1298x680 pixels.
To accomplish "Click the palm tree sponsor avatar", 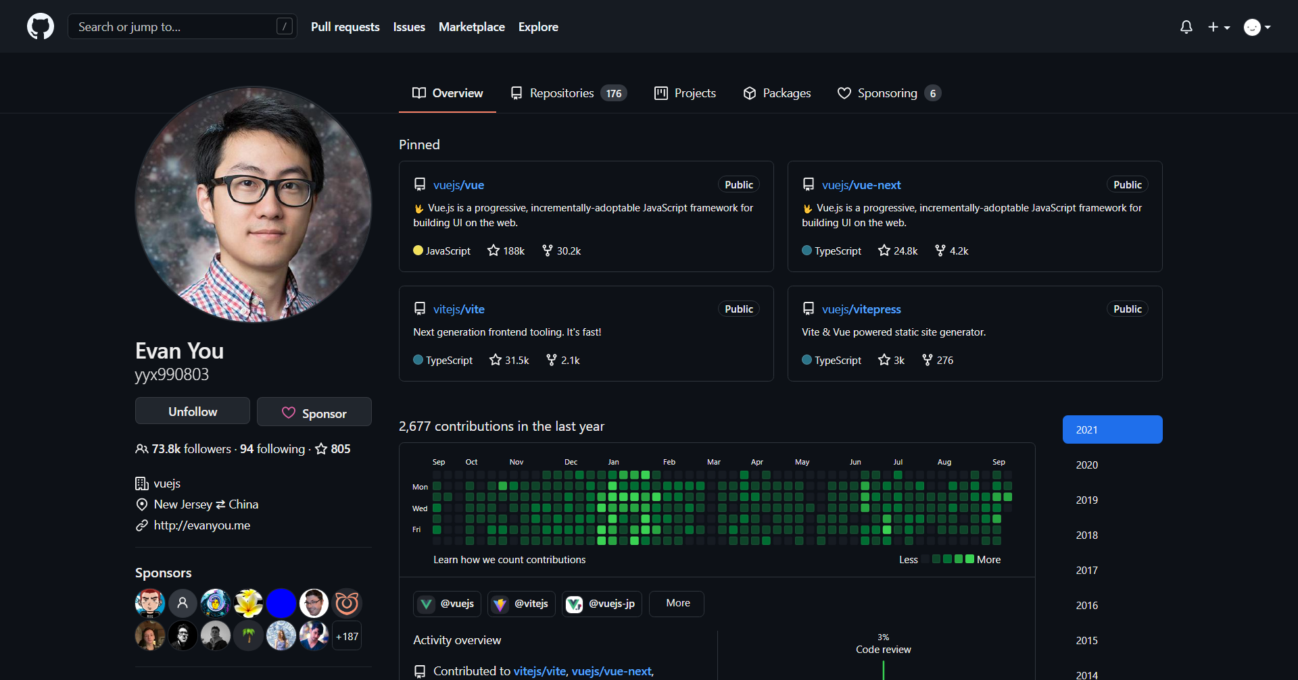I will click(x=248, y=635).
